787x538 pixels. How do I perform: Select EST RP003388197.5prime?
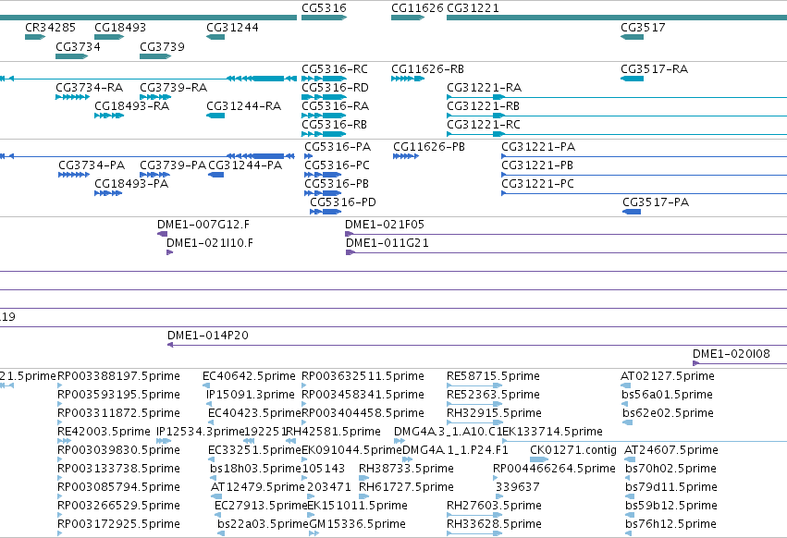118,376
